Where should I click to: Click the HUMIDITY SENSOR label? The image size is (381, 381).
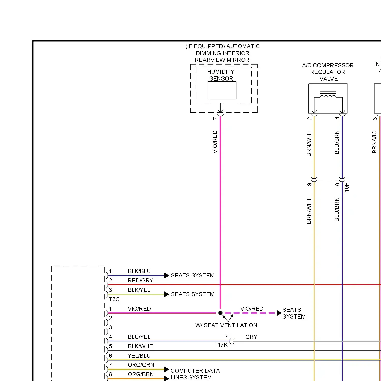click(x=221, y=75)
